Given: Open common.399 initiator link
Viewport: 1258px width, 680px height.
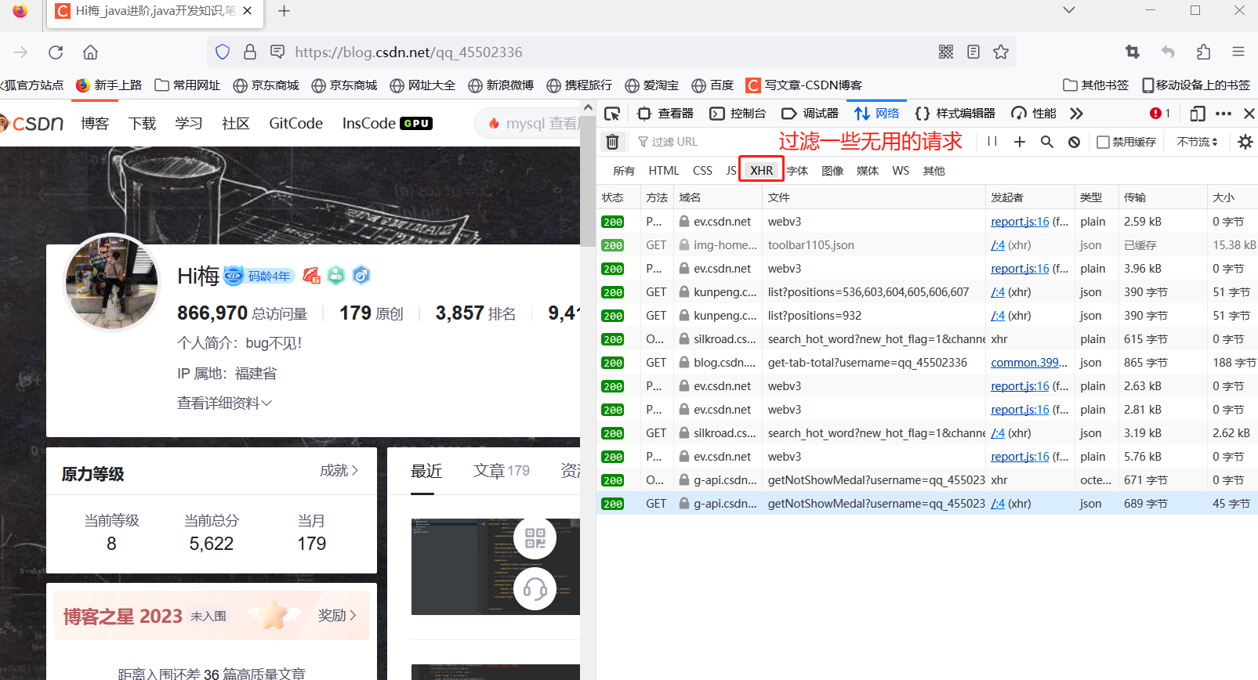Looking at the screenshot, I should 1029,363.
